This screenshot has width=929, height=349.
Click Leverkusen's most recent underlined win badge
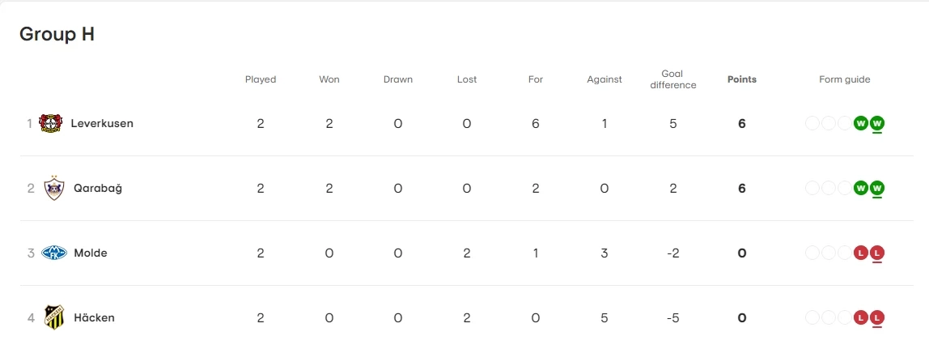[877, 123]
